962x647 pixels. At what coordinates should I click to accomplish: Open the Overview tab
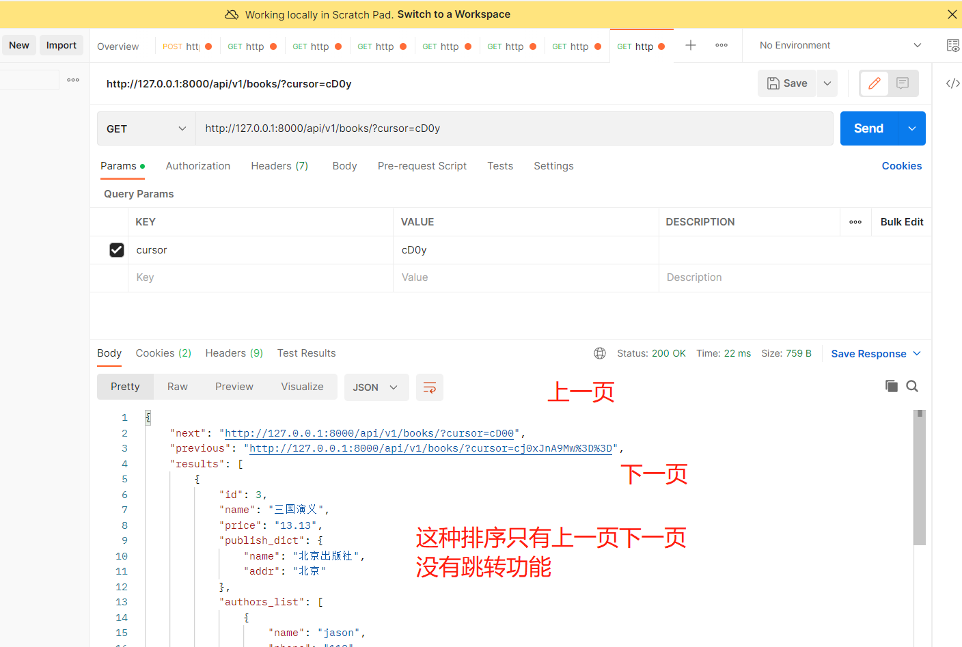click(118, 46)
